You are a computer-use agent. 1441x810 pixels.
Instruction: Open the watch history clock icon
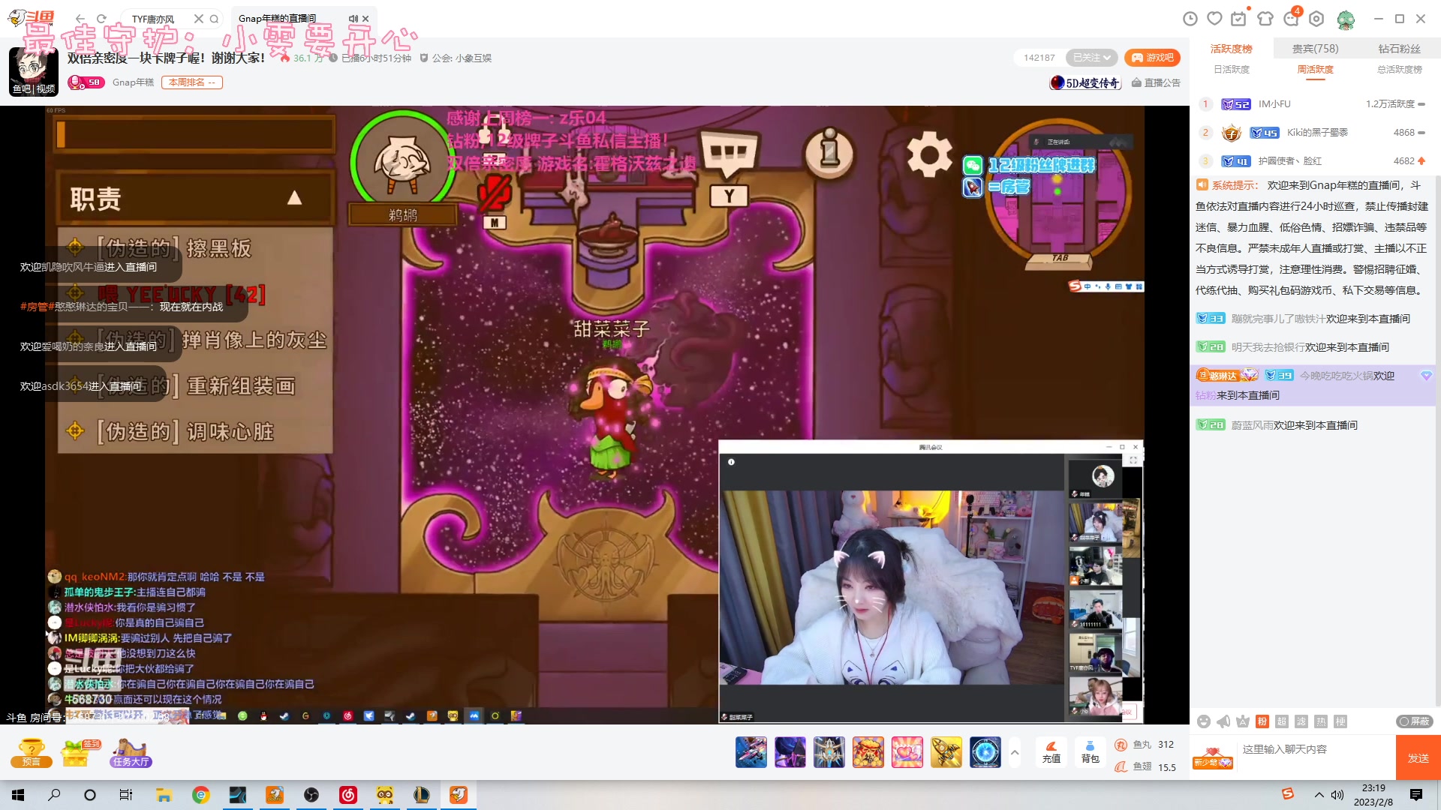click(x=1190, y=19)
